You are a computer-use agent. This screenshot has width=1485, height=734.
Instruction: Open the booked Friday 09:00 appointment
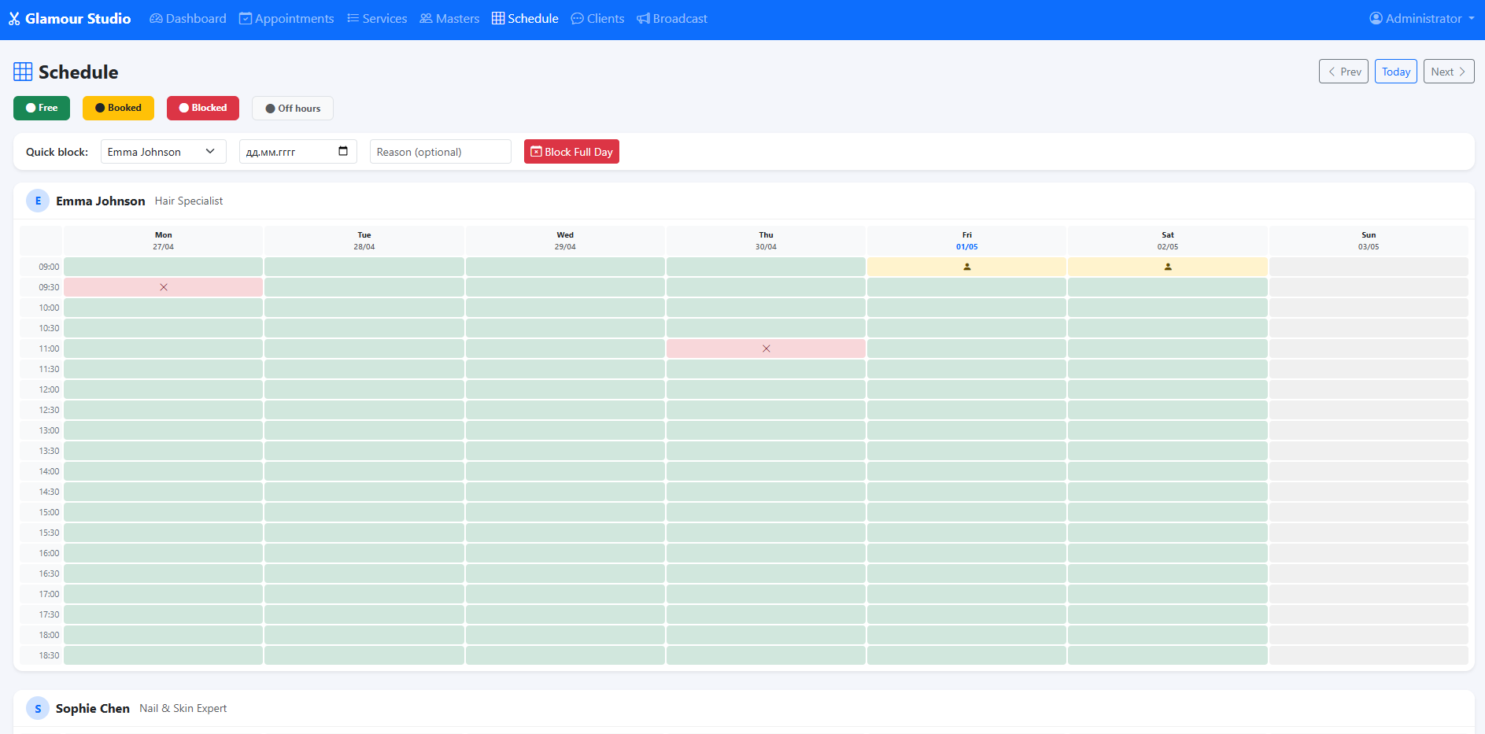pyautogui.click(x=967, y=267)
